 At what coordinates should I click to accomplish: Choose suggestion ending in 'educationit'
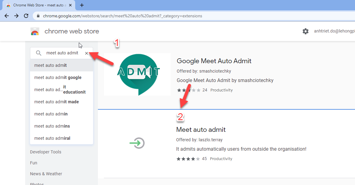point(62,90)
